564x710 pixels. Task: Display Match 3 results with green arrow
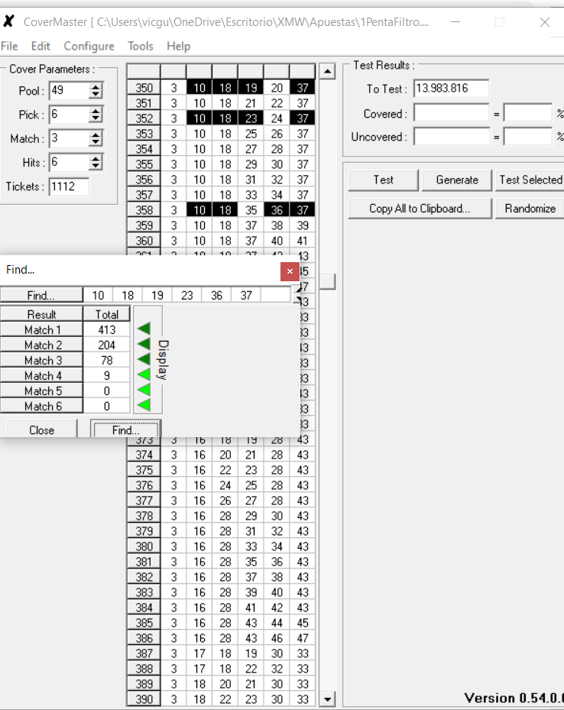point(144,359)
